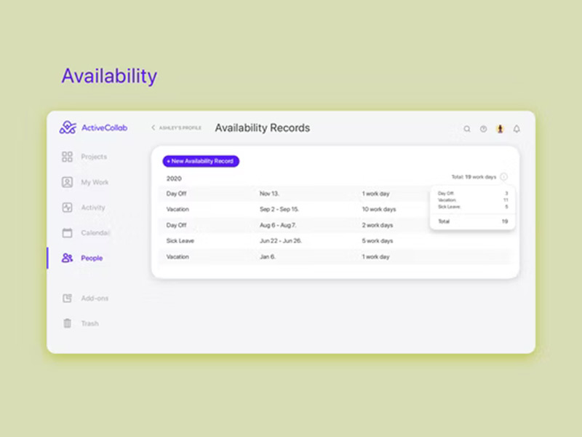Switch to the Calendar section
Image resolution: width=582 pixels, height=437 pixels.
pyautogui.click(x=95, y=233)
